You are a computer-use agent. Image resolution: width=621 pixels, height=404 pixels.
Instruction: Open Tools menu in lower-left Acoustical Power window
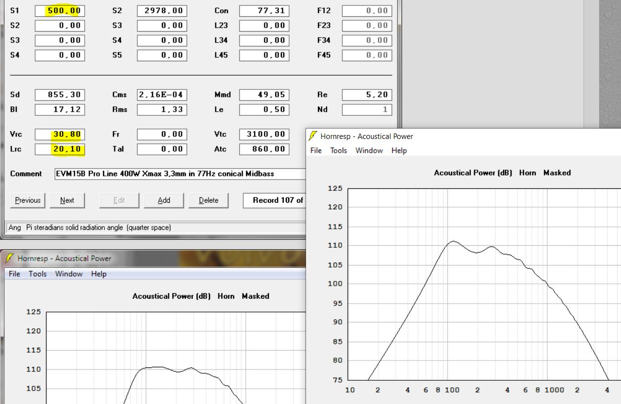(38, 274)
